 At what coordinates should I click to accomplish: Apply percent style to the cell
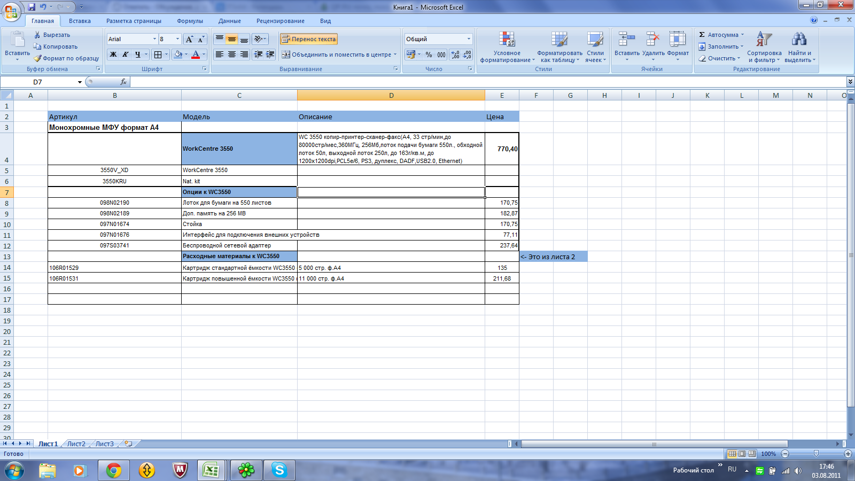[x=429, y=55]
